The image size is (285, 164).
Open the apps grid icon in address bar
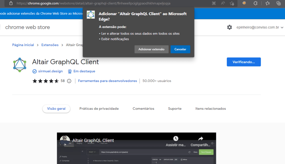pos(214,3)
